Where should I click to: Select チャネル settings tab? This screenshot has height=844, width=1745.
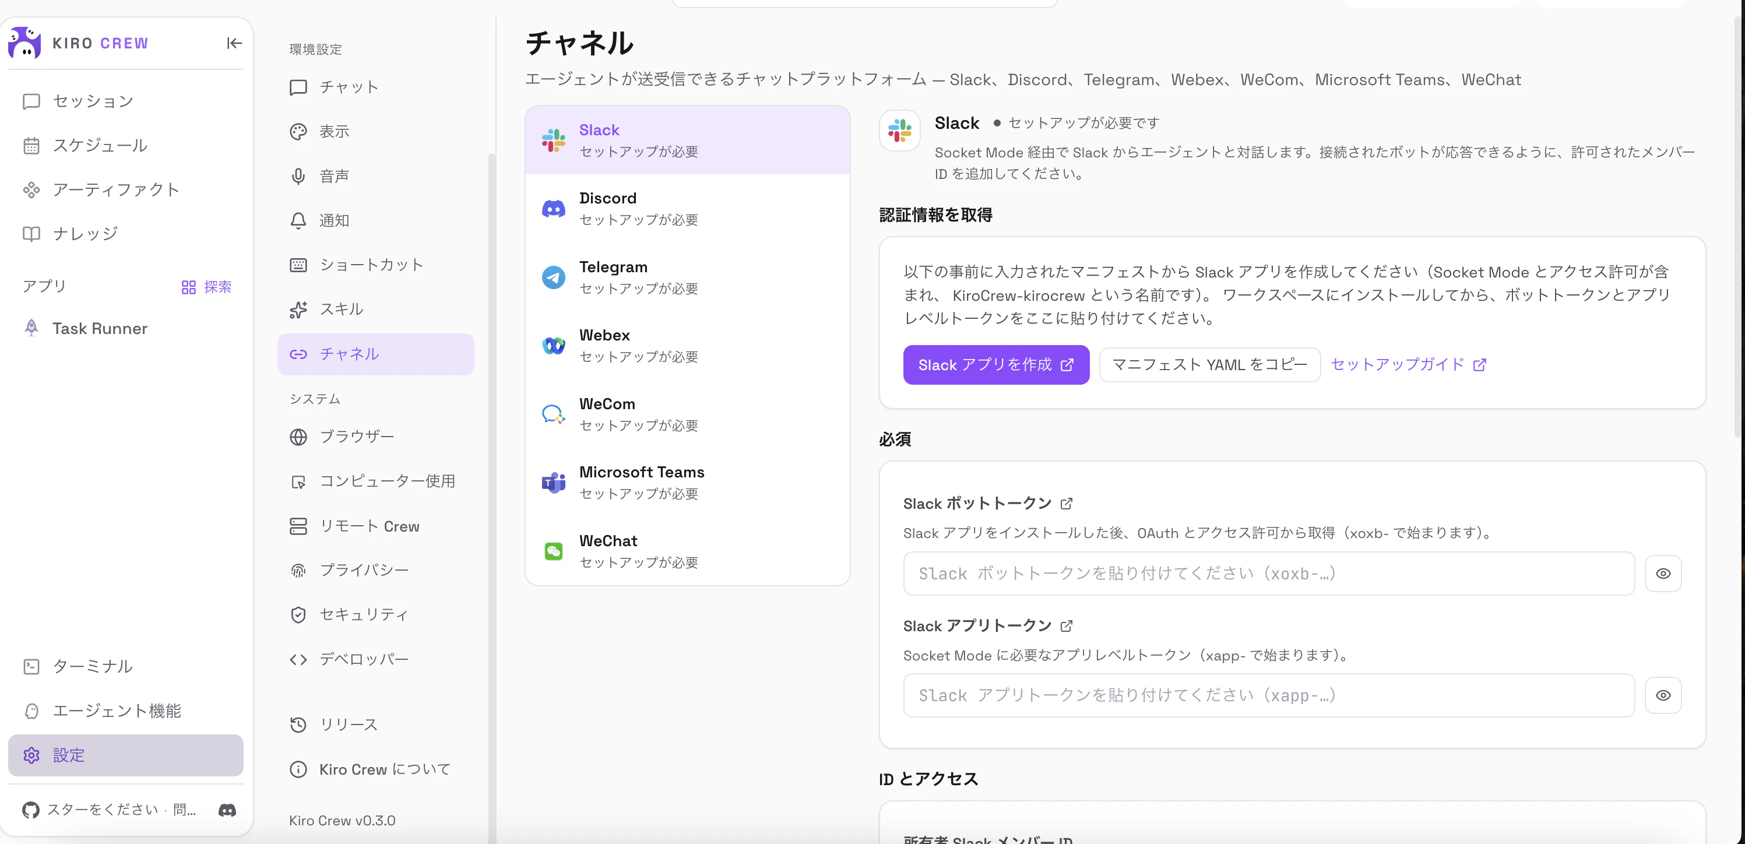376,354
